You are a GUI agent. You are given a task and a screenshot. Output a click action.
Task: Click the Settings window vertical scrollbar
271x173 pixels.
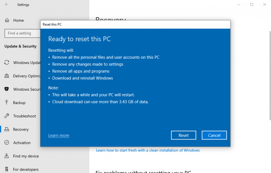click(x=270, y=76)
